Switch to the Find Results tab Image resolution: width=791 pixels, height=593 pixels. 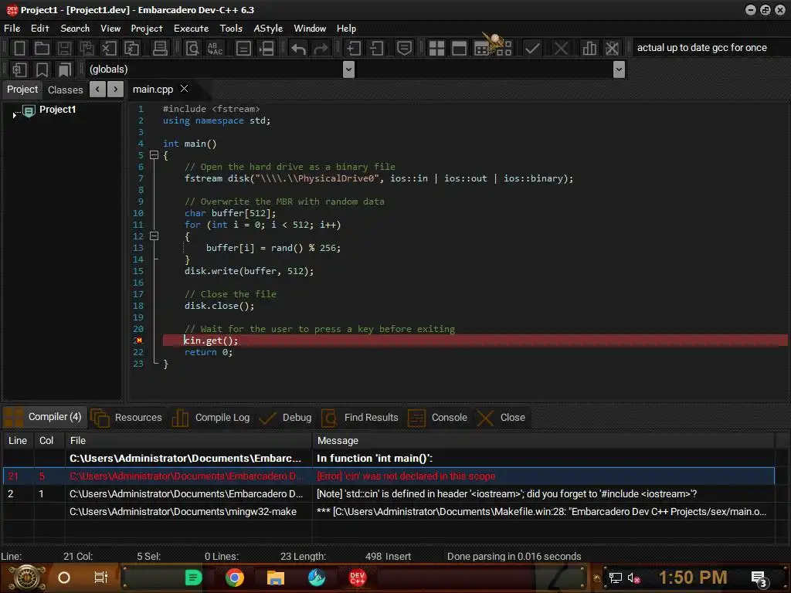[x=360, y=418]
